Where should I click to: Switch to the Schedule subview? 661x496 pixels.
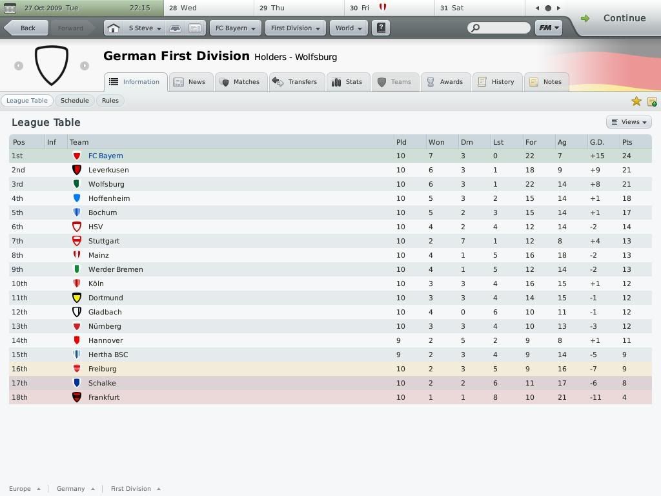75,100
